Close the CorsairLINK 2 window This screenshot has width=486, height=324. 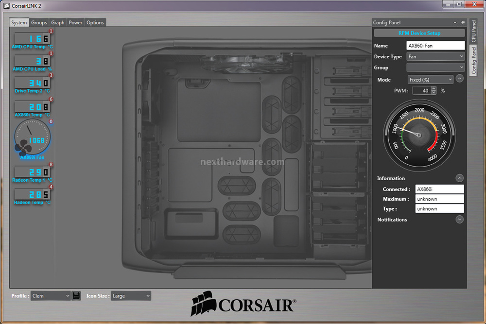pyautogui.click(x=474, y=4)
